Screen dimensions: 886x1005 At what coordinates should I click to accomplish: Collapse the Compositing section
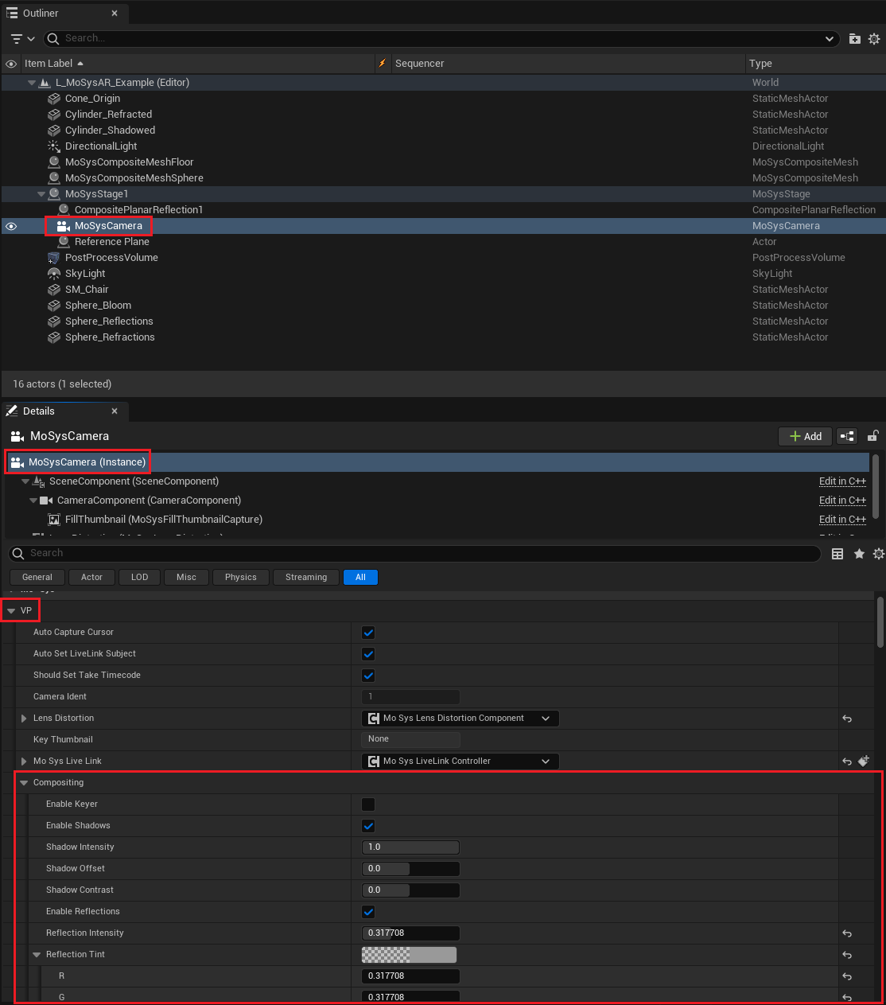pos(23,782)
